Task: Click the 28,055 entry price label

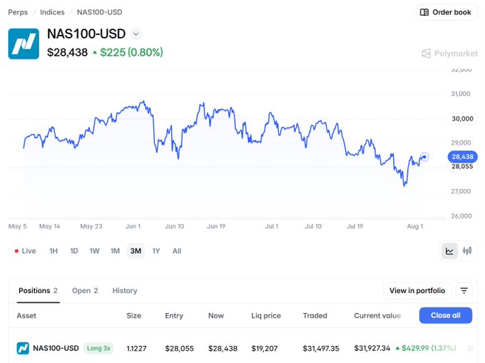Action: [x=462, y=166]
